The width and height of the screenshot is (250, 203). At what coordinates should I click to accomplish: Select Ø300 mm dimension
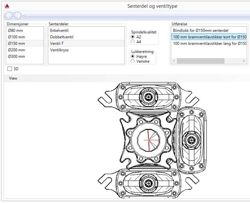pos(25,56)
